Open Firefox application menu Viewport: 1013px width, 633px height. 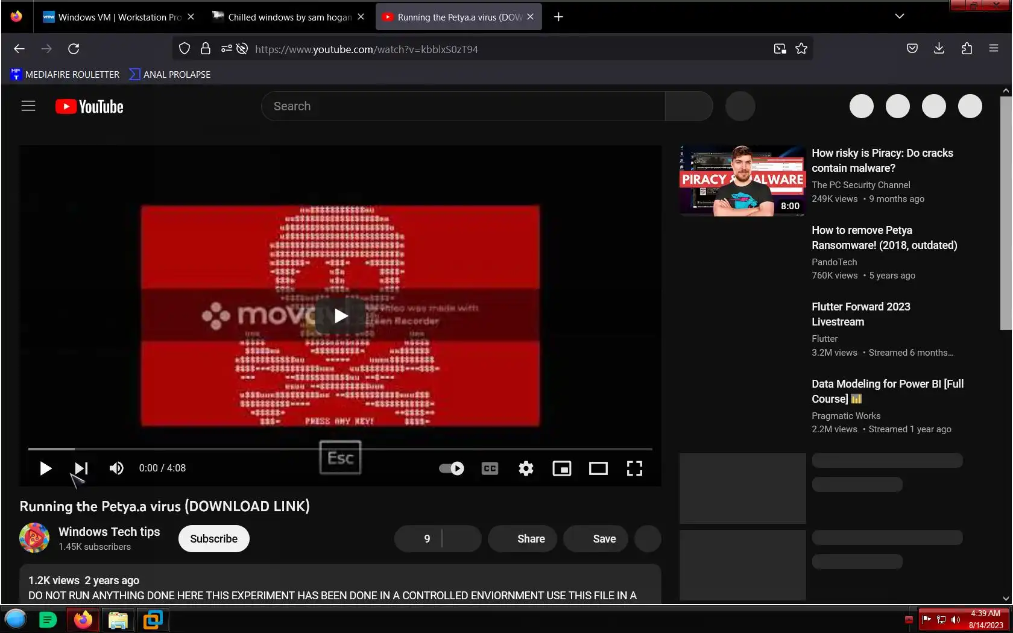[994, 49]
